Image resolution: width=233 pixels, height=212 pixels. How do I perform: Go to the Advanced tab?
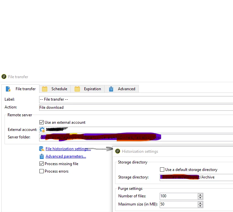[x=122, y=89]
